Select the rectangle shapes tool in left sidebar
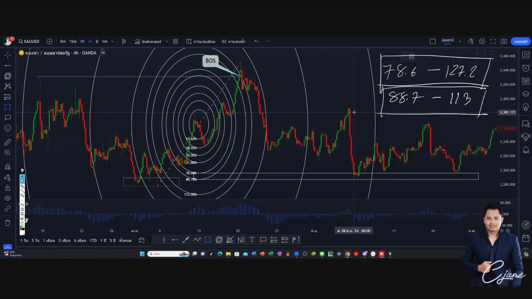Image resolution: width=532 pixels, height=299 pixels. 7,107
